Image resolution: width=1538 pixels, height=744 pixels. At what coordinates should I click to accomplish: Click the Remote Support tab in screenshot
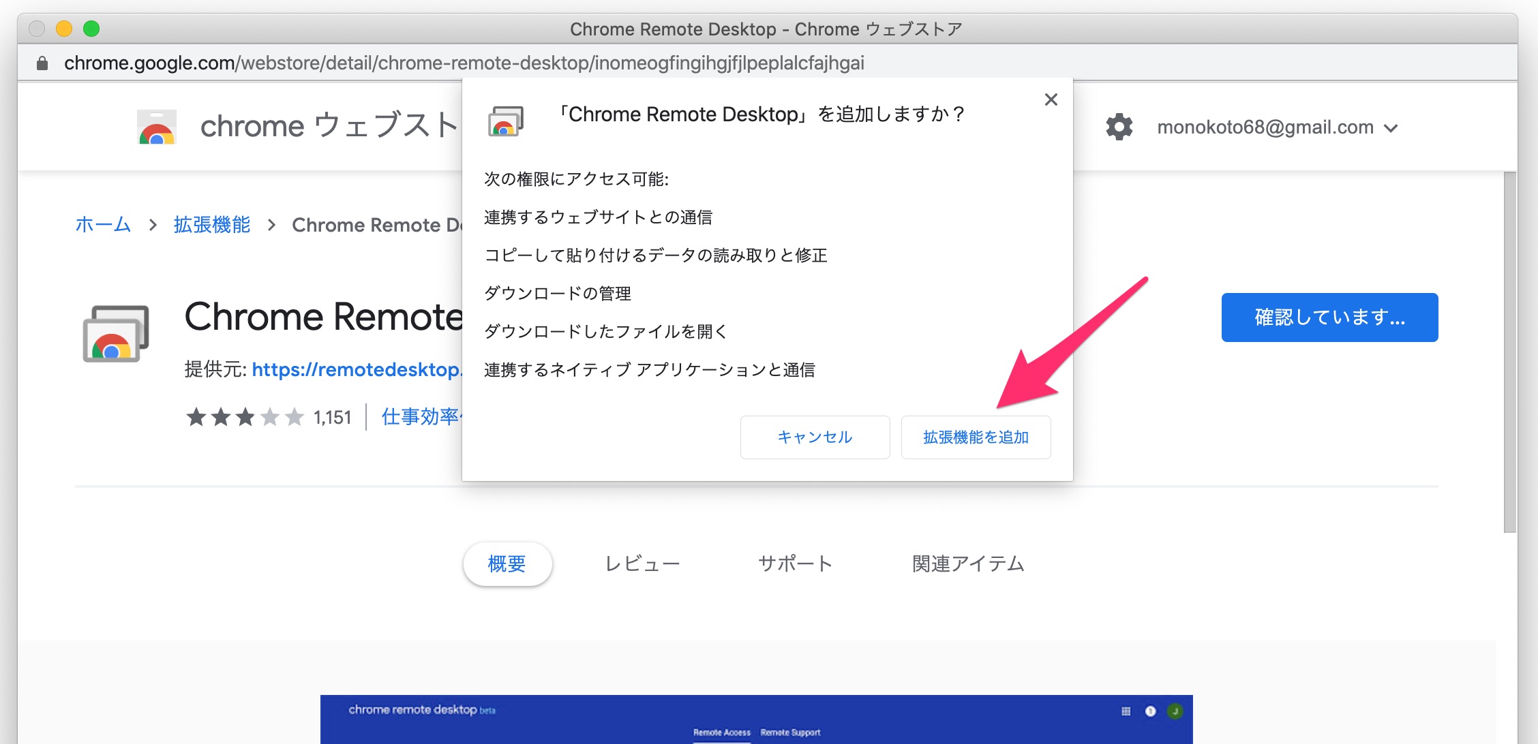pyautogui.click(x=791, y=733)
